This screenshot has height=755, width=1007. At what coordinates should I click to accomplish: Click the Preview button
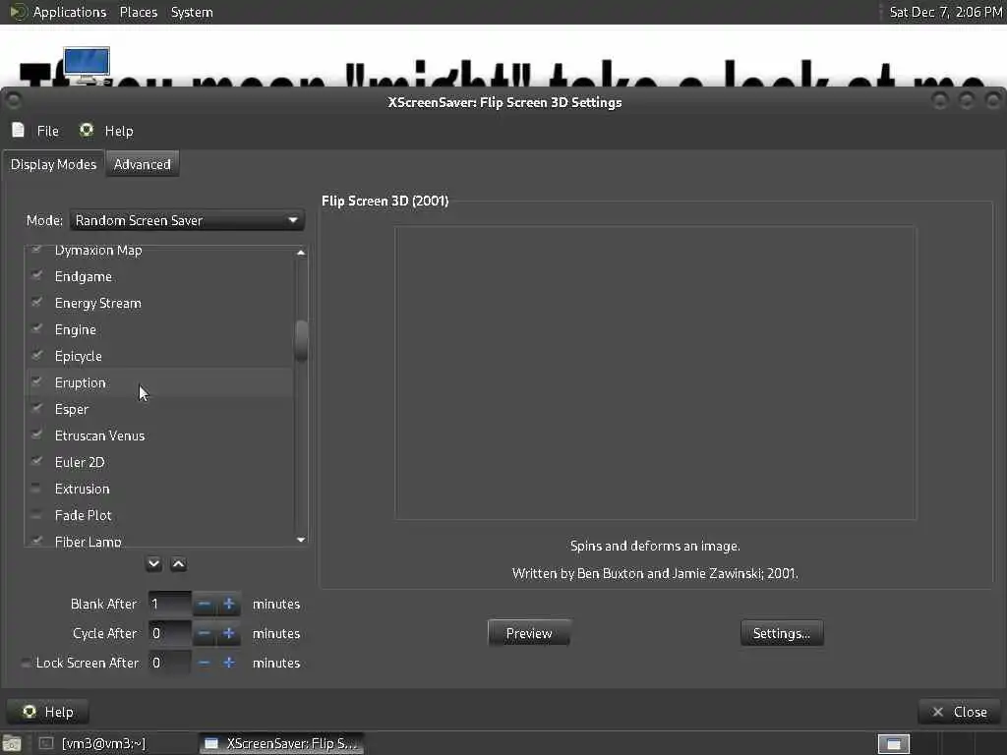[x=528, y=633]
